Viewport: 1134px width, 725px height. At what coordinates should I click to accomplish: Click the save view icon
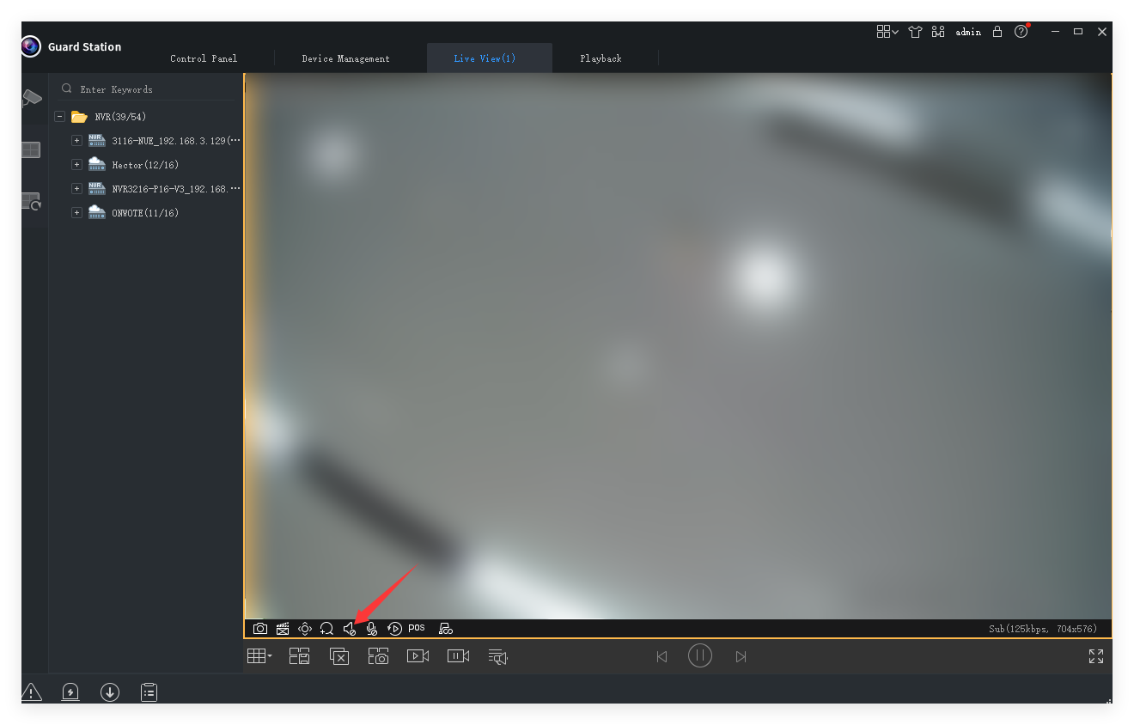tap(299, 656)
